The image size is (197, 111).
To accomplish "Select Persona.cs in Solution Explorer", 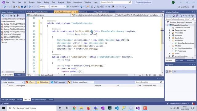I will 181,51.
